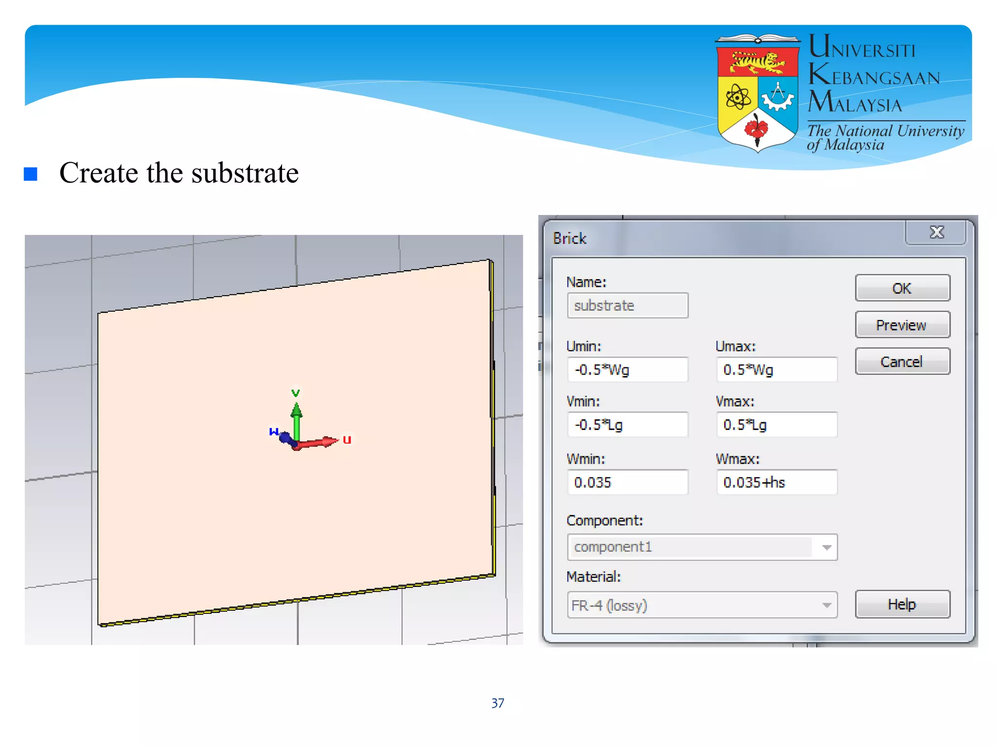
Task: Click the Vmax field with 0.5*Lg
Action: [x=777, y=425]
